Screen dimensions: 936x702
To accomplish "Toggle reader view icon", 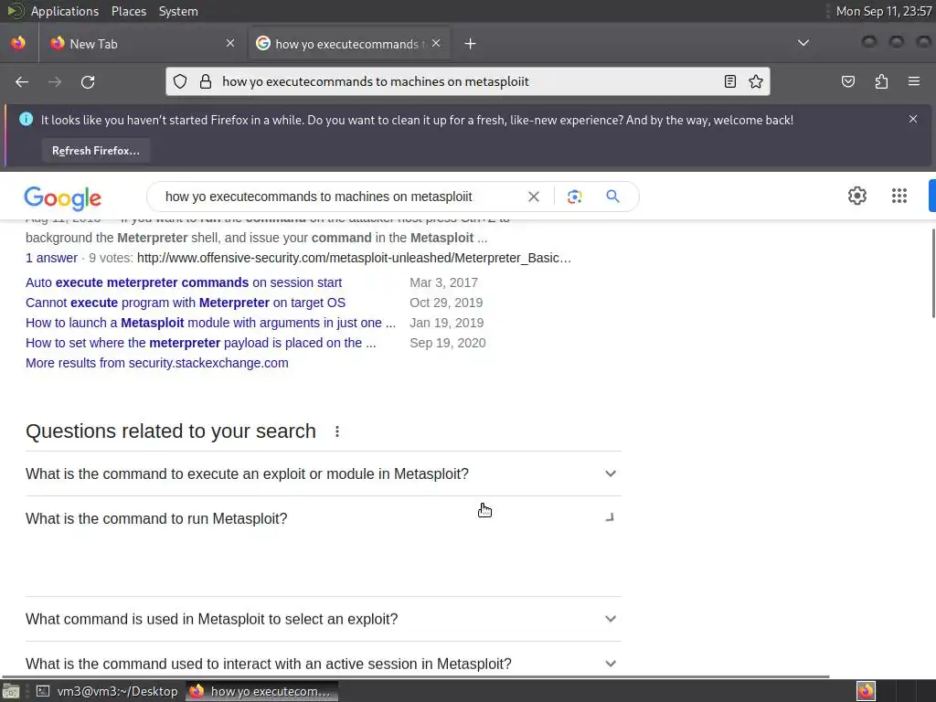I will [729, 81].
